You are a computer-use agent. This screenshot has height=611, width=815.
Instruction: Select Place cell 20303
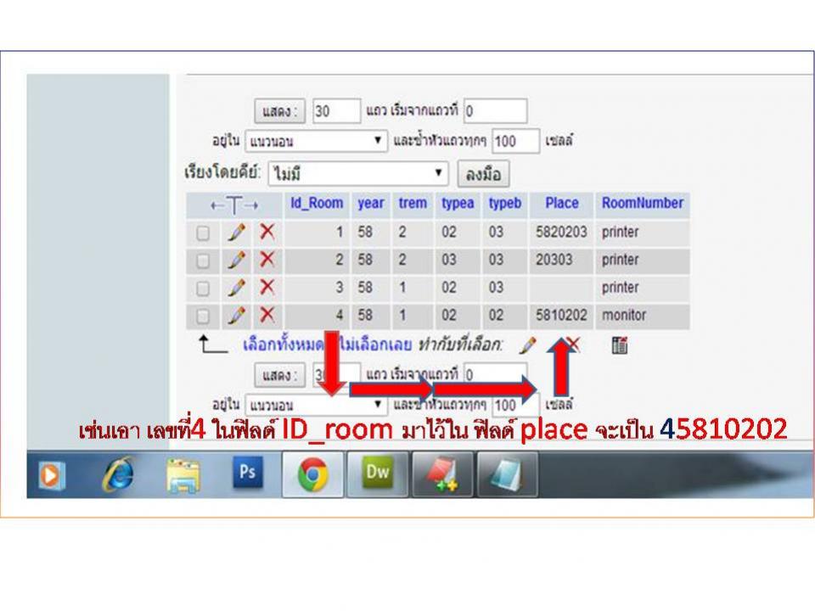point(561,260)
